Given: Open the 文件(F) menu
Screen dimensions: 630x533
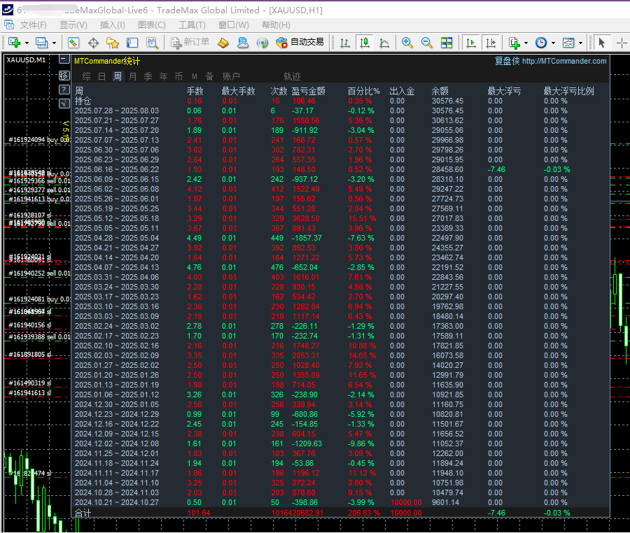Looking at the screenshot, I should [x=34, y=25].
